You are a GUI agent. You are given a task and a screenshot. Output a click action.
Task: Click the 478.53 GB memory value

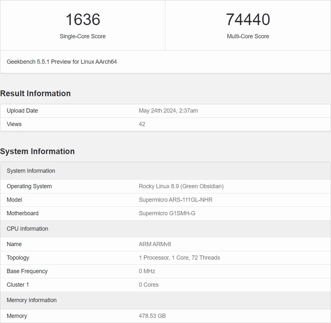click(x=152, y=316)
